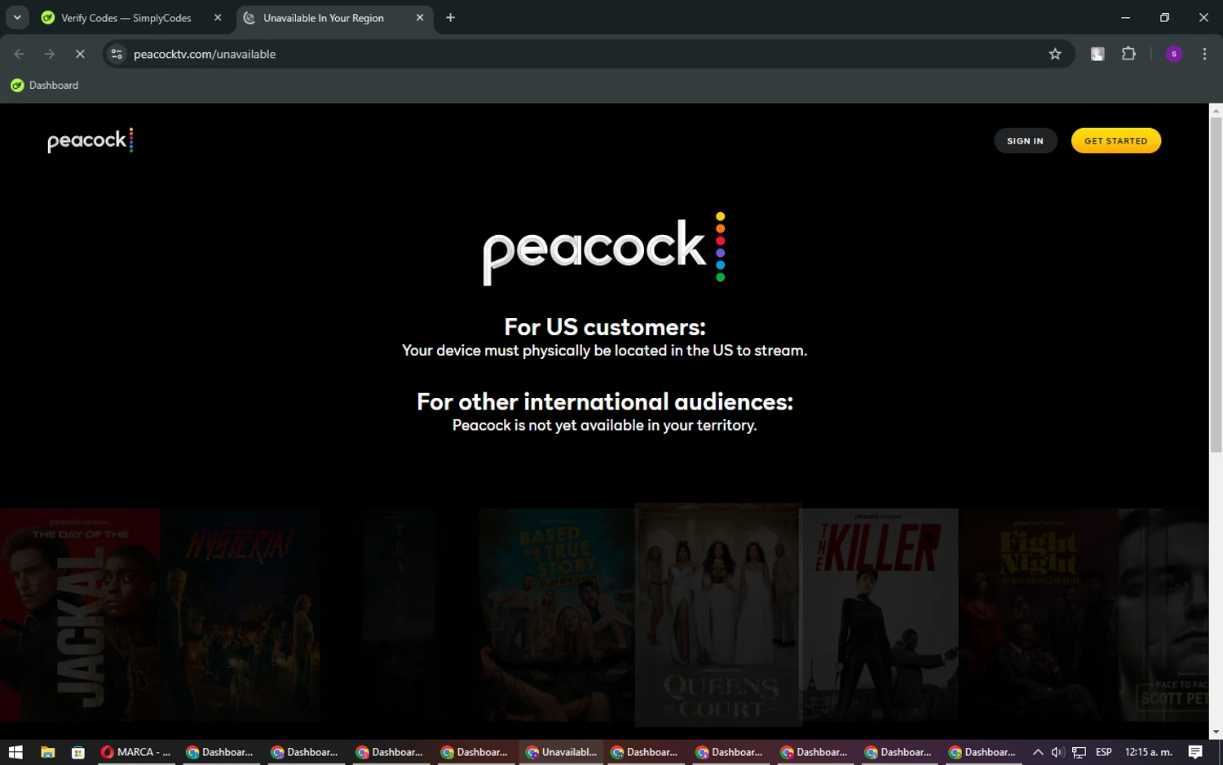
Task: Open the Dashboard bookmark
Action: click(45, 85)
